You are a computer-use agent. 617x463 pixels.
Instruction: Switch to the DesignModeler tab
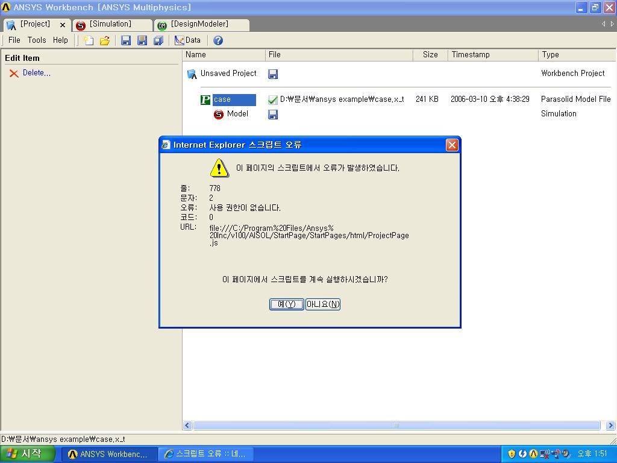pyautogui.click(x=201, y=24)
